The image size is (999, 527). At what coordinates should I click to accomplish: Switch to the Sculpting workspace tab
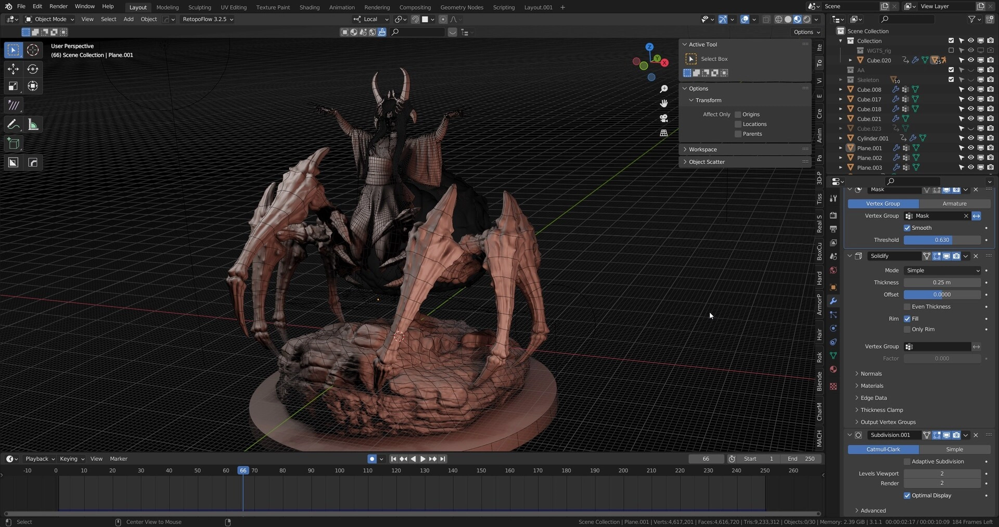(199, 7)
